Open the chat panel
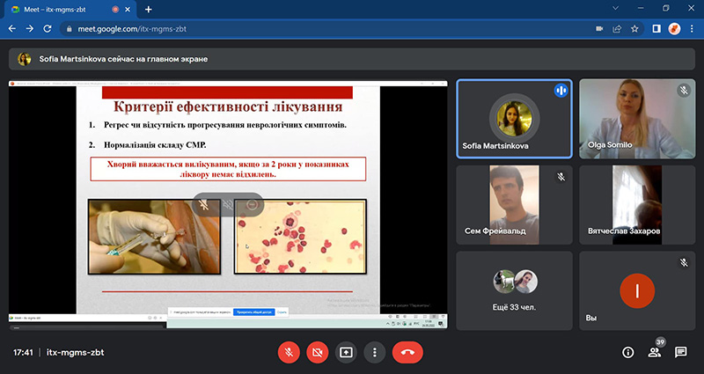Screen dimensions: 704x374 pos(680,352)
